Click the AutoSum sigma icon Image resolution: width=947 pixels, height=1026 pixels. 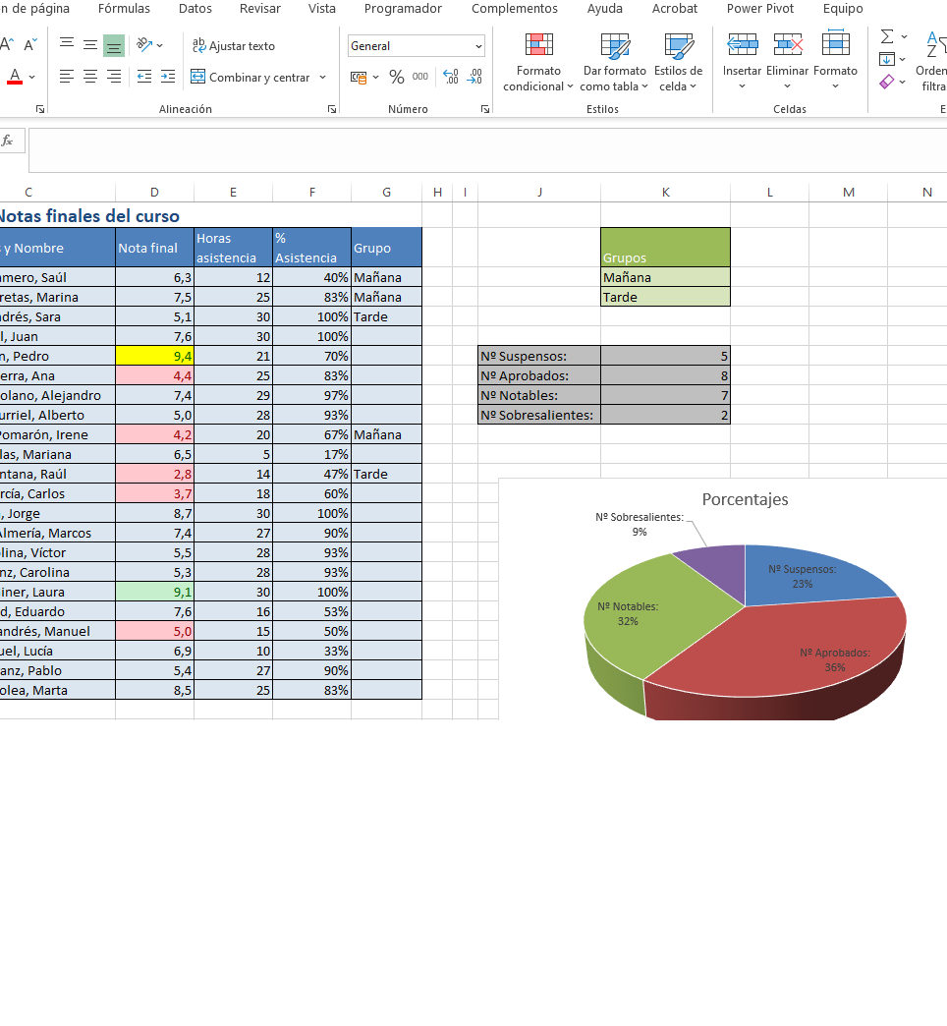coord(888,37)
